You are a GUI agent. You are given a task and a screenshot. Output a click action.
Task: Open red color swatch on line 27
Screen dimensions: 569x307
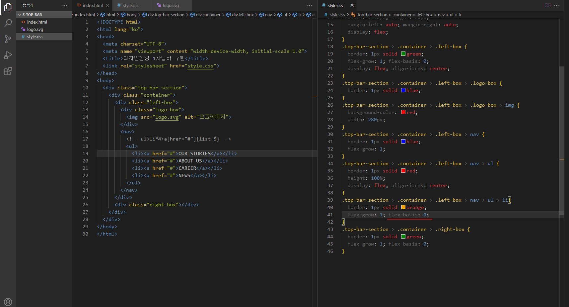coord(403,112)
